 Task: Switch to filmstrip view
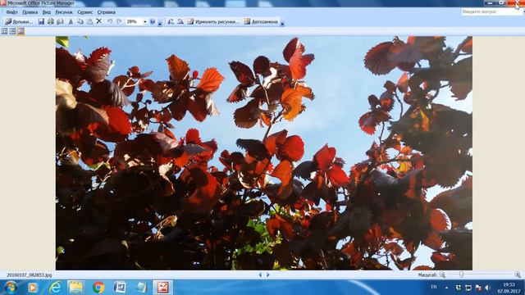click(12, 31)
